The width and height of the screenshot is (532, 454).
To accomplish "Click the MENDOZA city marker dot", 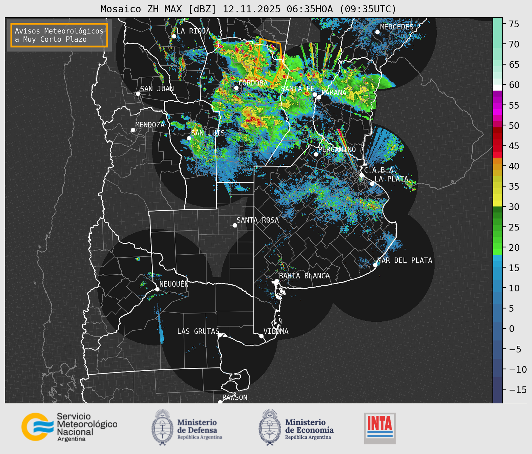I will tap(133, 130).
